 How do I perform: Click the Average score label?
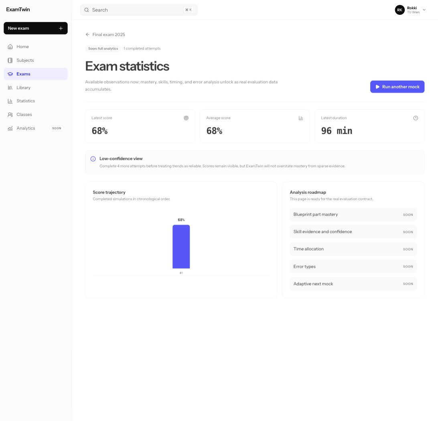pyautogui.click(x=219, y=118)
